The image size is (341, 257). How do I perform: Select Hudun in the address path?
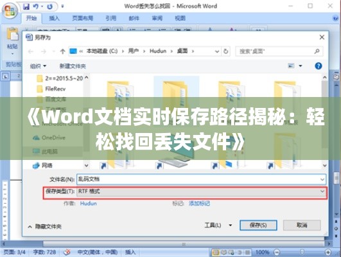[x=158, y=51]
